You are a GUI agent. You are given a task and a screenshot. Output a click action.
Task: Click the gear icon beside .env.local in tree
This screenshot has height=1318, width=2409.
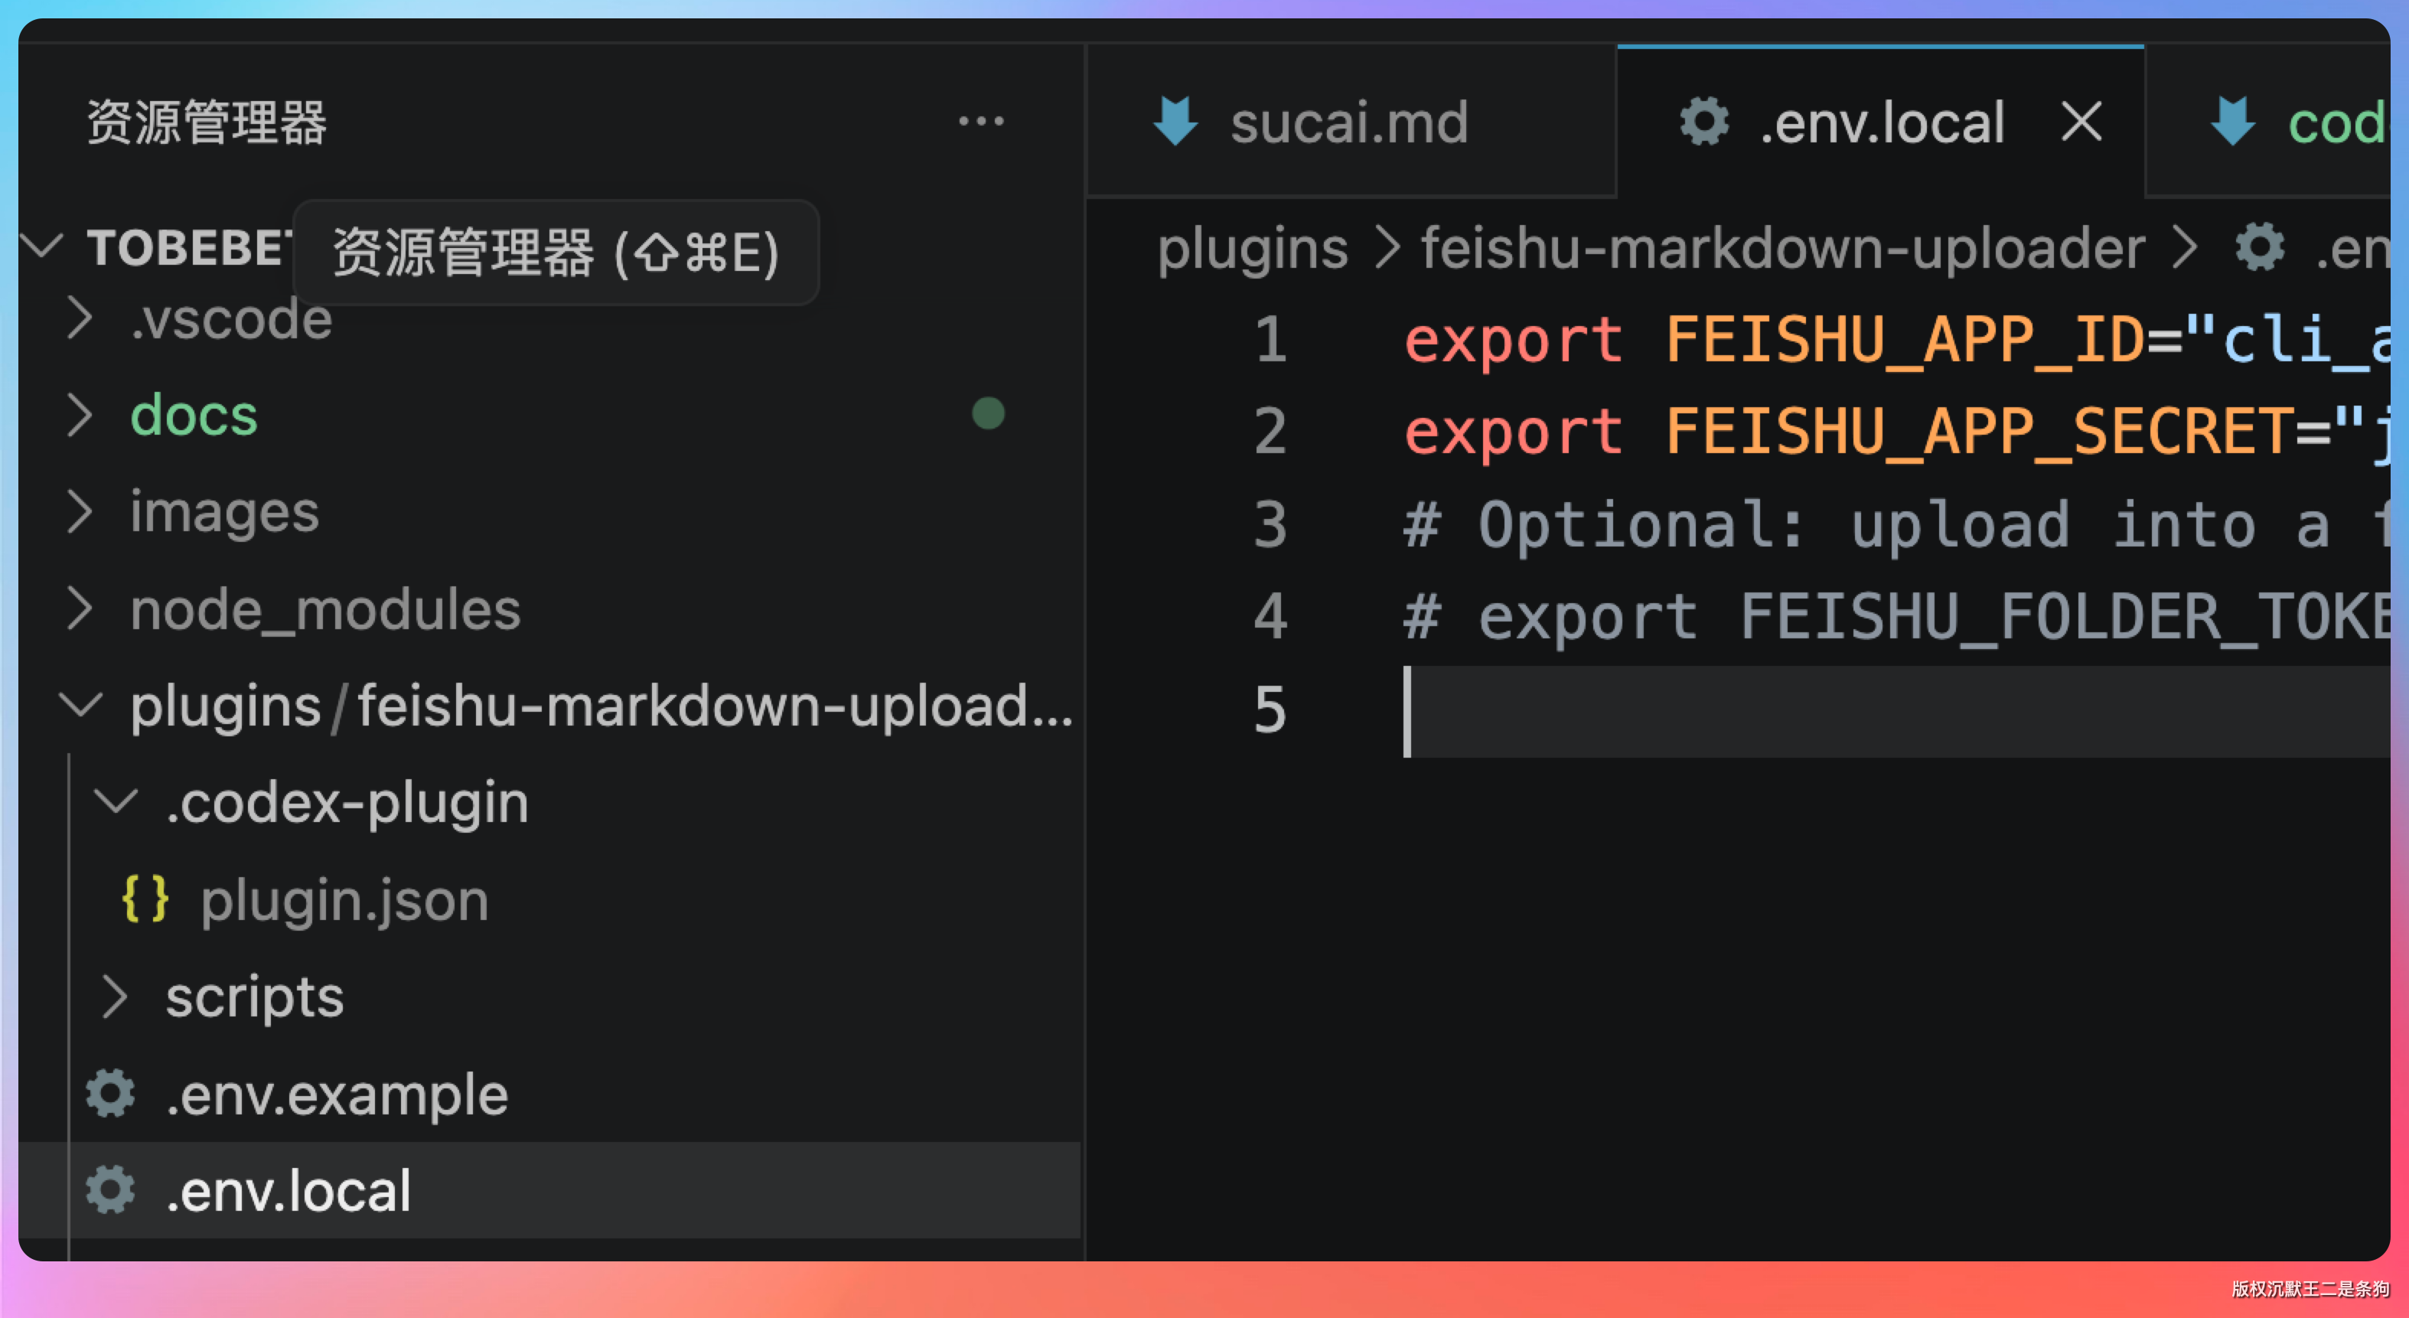[110, 1190]
